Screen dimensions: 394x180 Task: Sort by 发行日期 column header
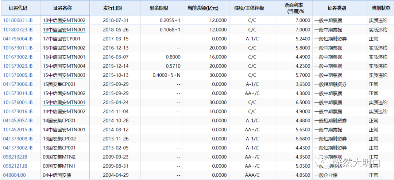tap(112, 8)
